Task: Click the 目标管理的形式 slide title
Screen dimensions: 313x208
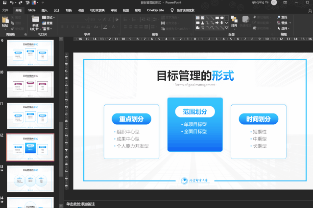Action: [x=195, y=75]
